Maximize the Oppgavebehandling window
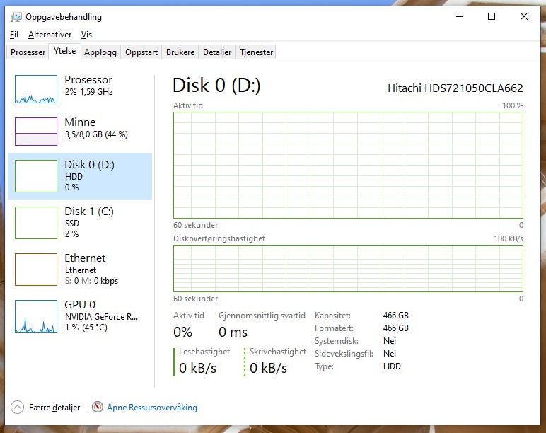This screenshot has width=546, height=433. point(492,16)
